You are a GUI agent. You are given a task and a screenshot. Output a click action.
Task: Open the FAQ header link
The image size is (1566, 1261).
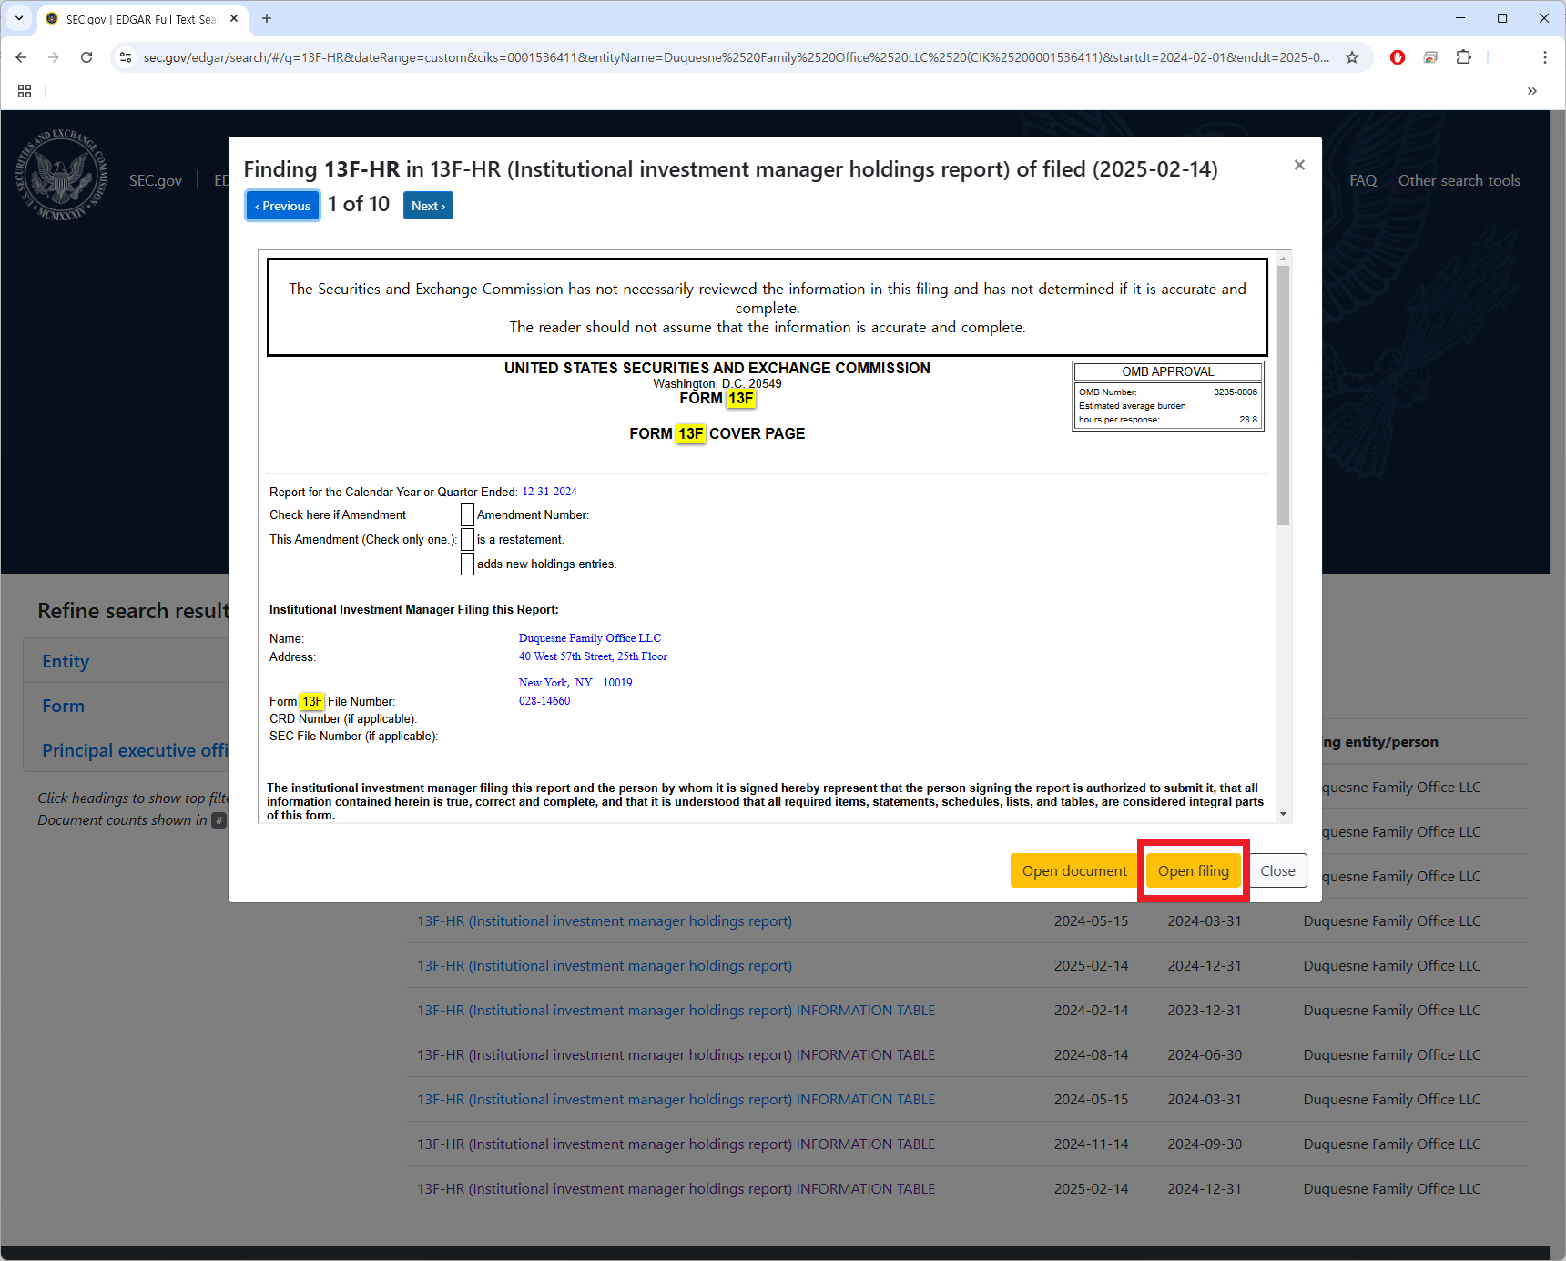coord(1363,180)
